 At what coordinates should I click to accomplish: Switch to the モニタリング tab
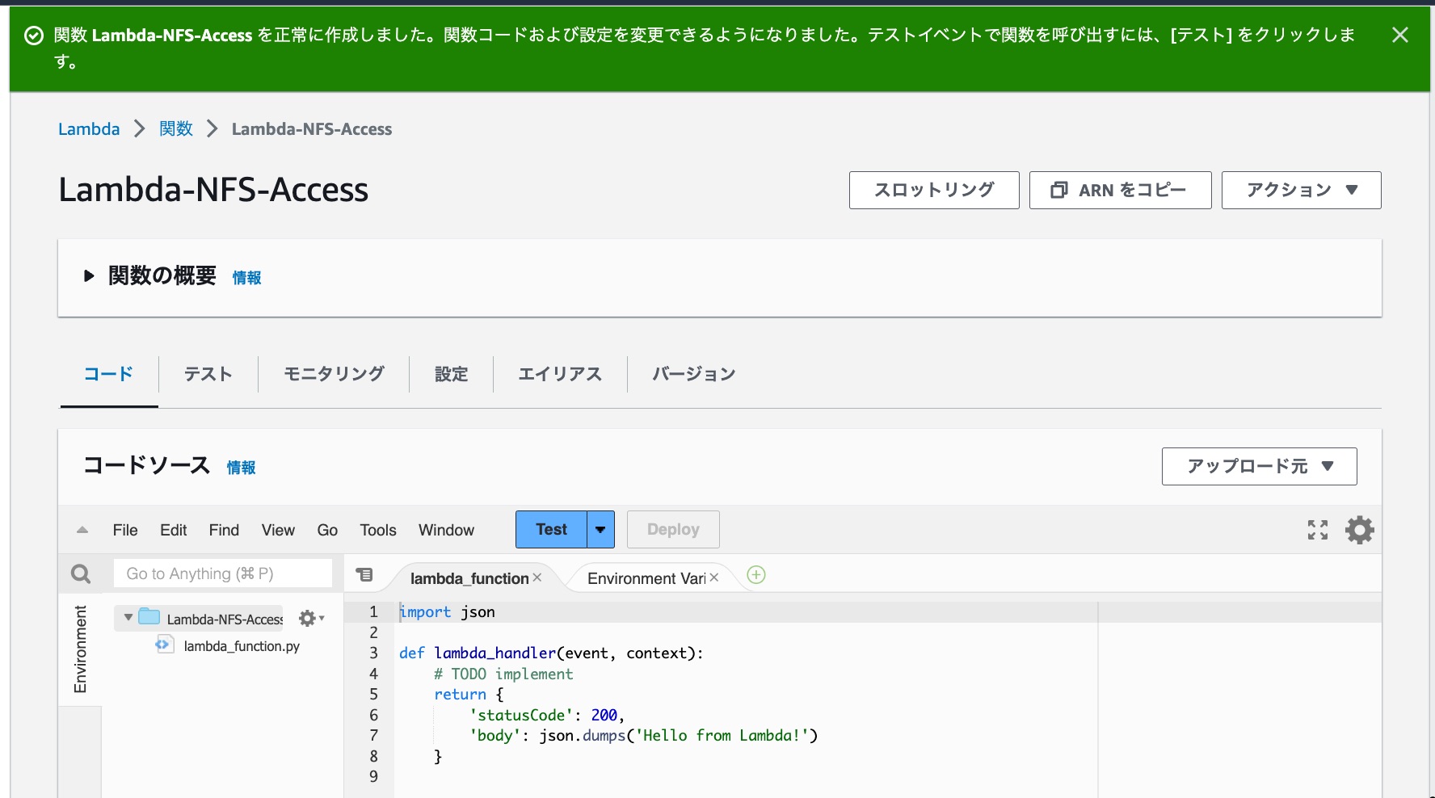point(332,374)
